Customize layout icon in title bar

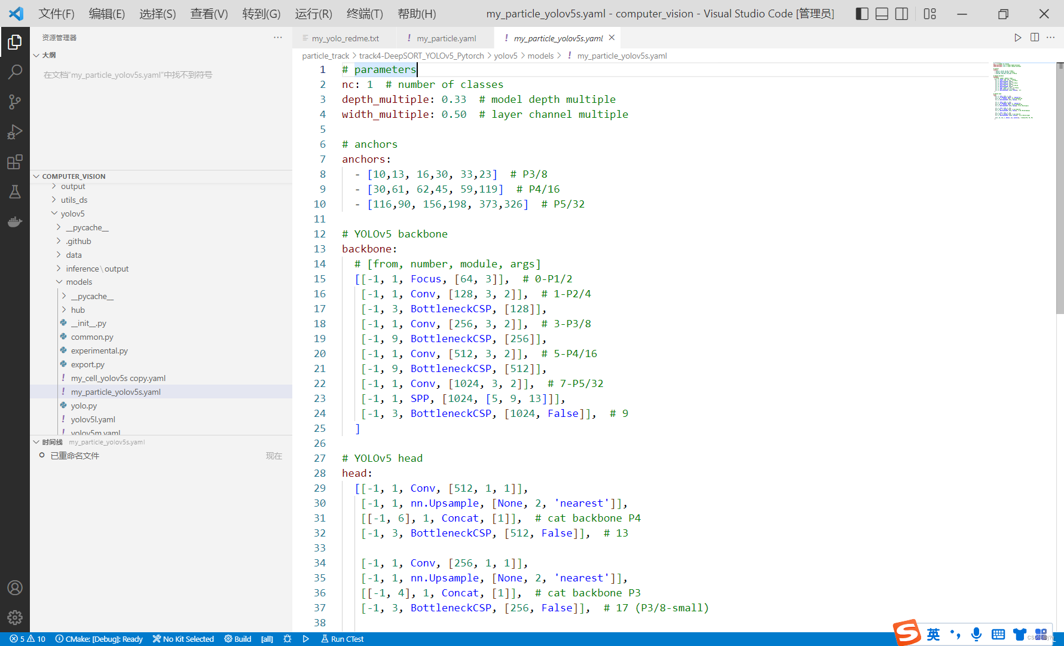tap(930, 14)
